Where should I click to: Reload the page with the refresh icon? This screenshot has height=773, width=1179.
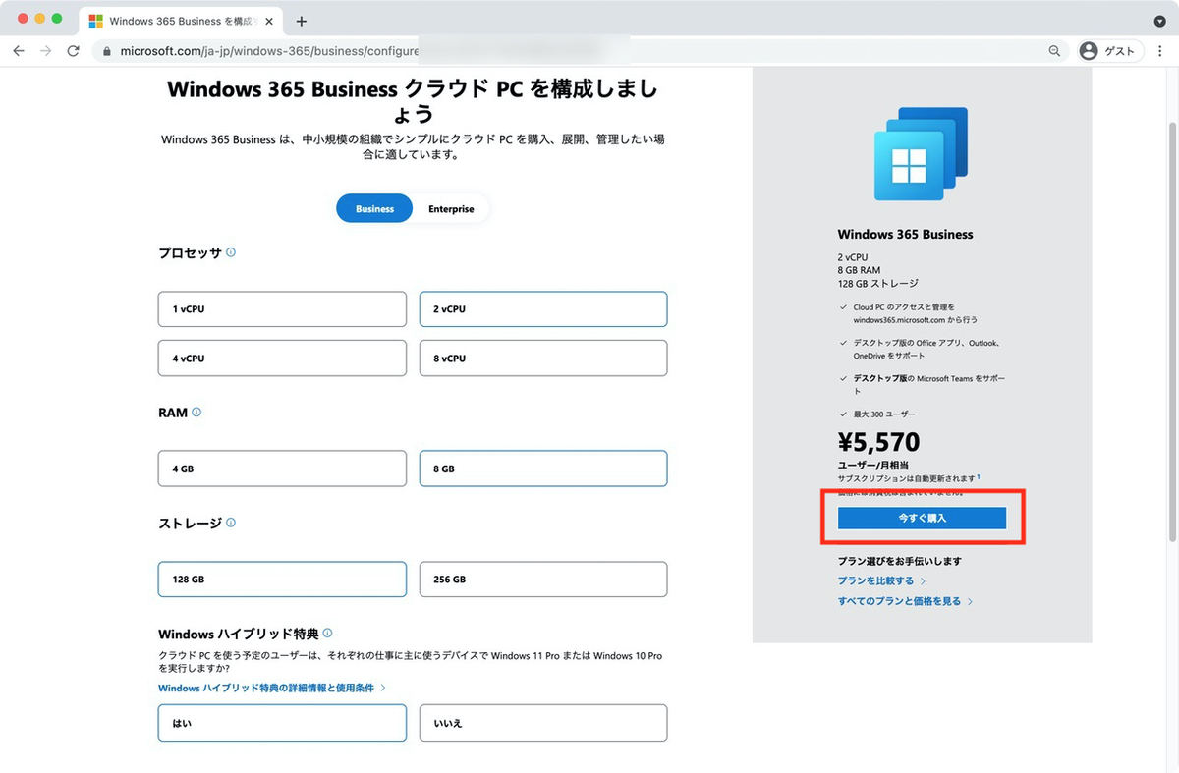[x=73, y=51]
